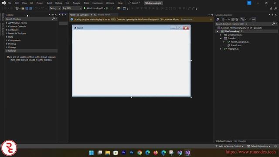Toggle auto-hide pin on Solution Explorer

(272, 15)
